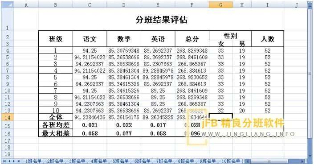The image size is (314, 165).
Task: Click the 数学 header cell
Action: pos(124,39)
